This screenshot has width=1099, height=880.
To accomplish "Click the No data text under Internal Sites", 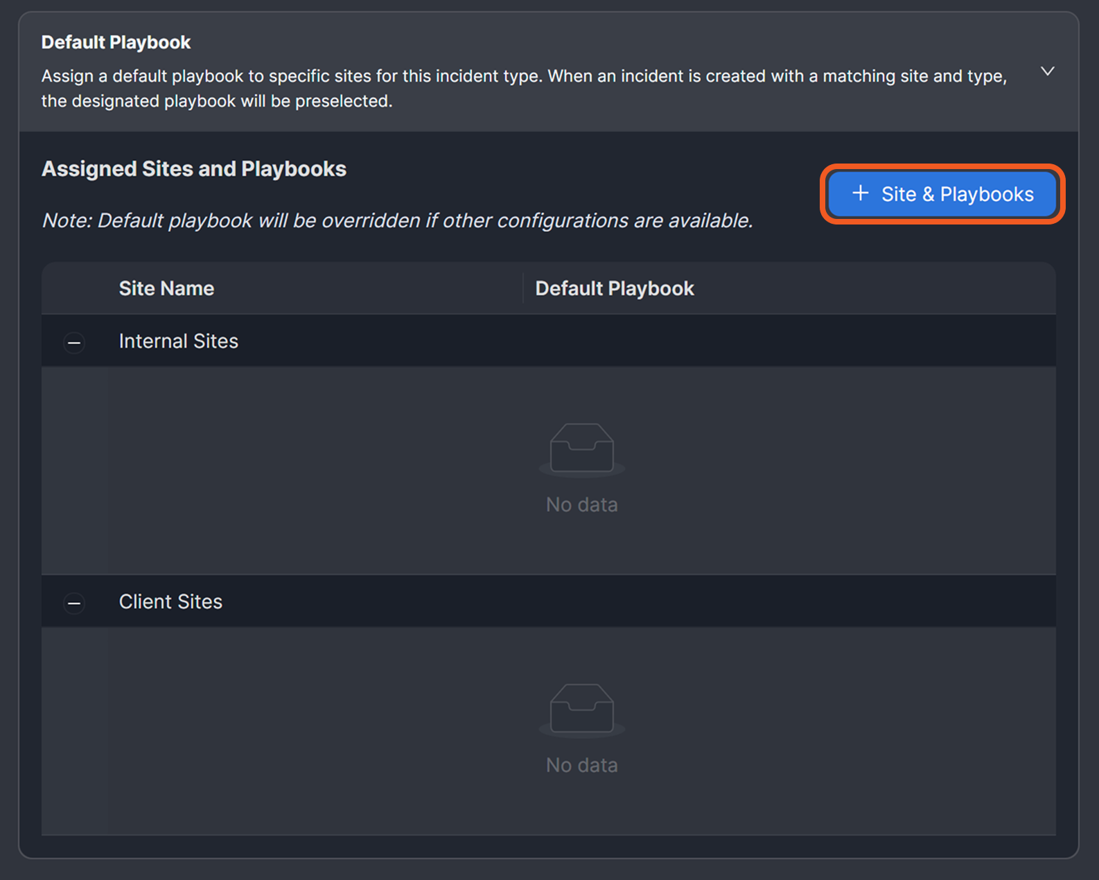I will (581, 504).
